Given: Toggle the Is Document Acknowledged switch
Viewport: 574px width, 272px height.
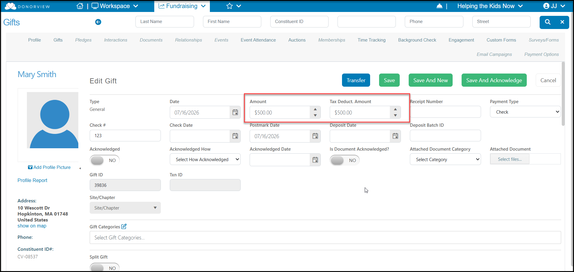Looking at the screenshot, I should tap(345, 160).
